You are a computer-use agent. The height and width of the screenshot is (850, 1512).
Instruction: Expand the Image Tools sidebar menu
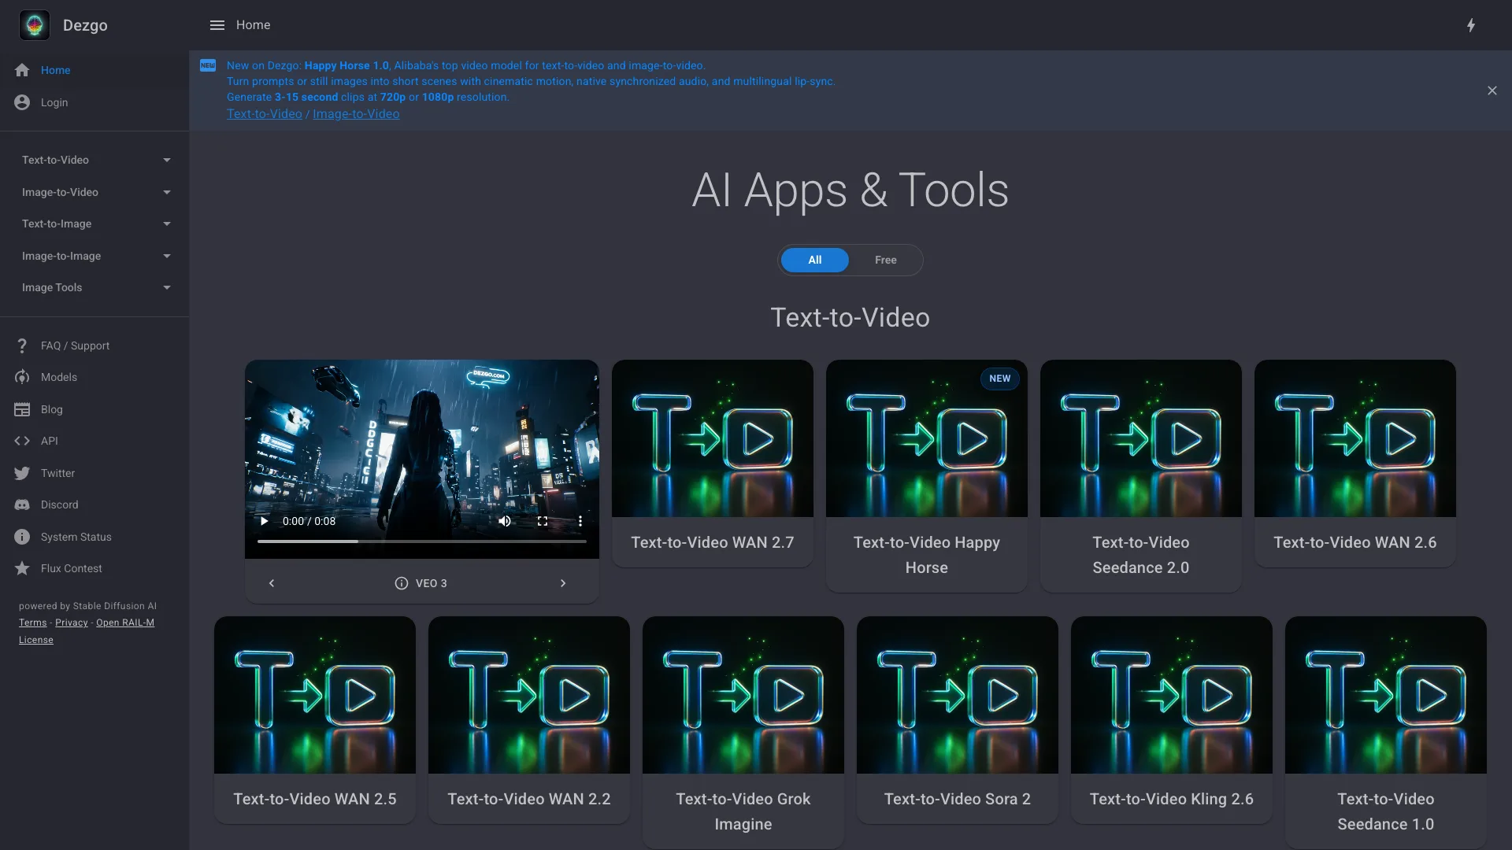[x=94, y=287]
